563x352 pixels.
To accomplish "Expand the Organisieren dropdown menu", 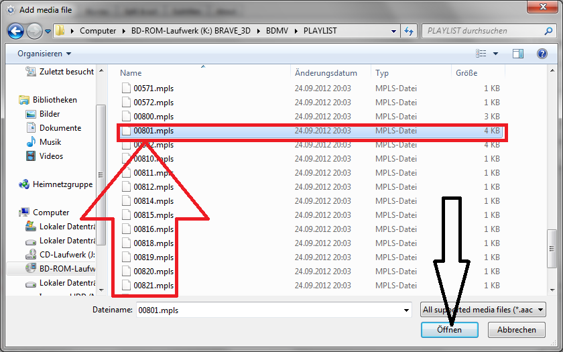I will click(x=44, y=54).
